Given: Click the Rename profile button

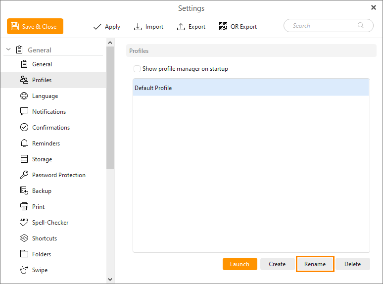Looking at the screenshot, I should pyautogui.click(x=315, y=264).
